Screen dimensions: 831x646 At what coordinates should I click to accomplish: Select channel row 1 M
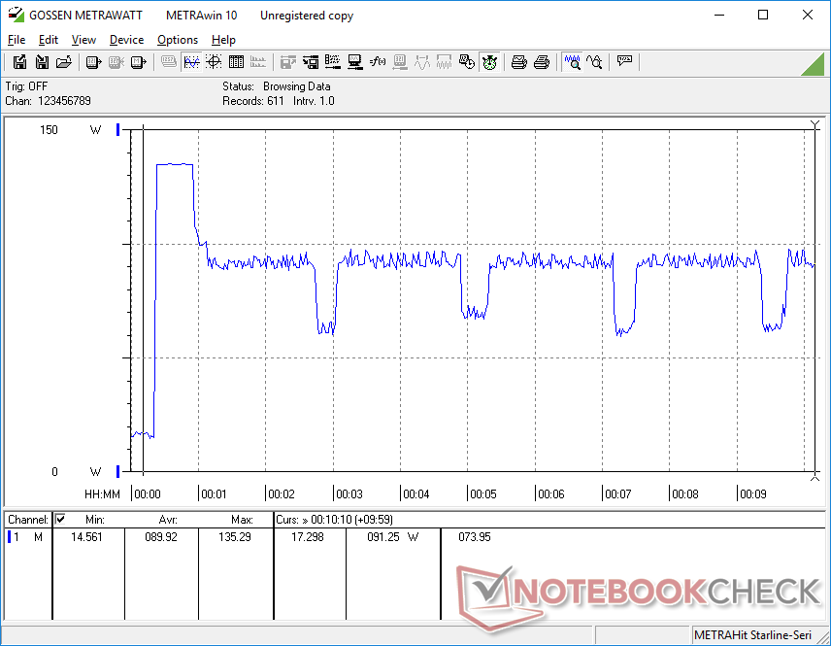pos(24,536)
